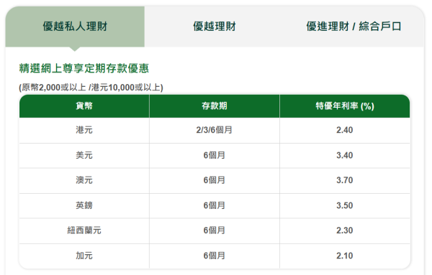
Task: Click the 原幣2,000或以上 minimum deposit note
Action: point(91,88)
